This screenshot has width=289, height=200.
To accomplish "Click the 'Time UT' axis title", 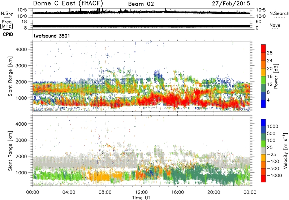I will click(x=141, y=197).
